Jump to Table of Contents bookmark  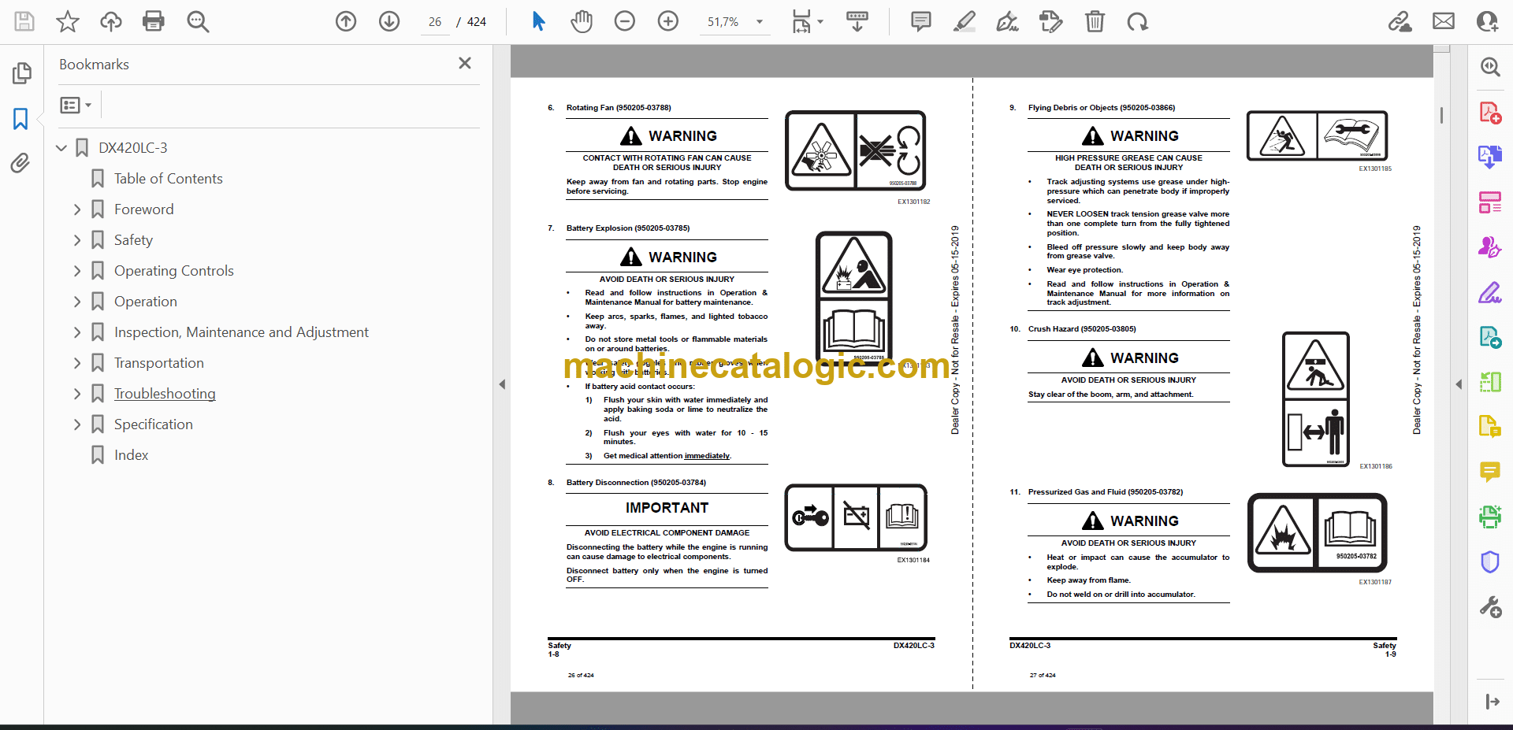pyautogui.click(x=168, y=179)
